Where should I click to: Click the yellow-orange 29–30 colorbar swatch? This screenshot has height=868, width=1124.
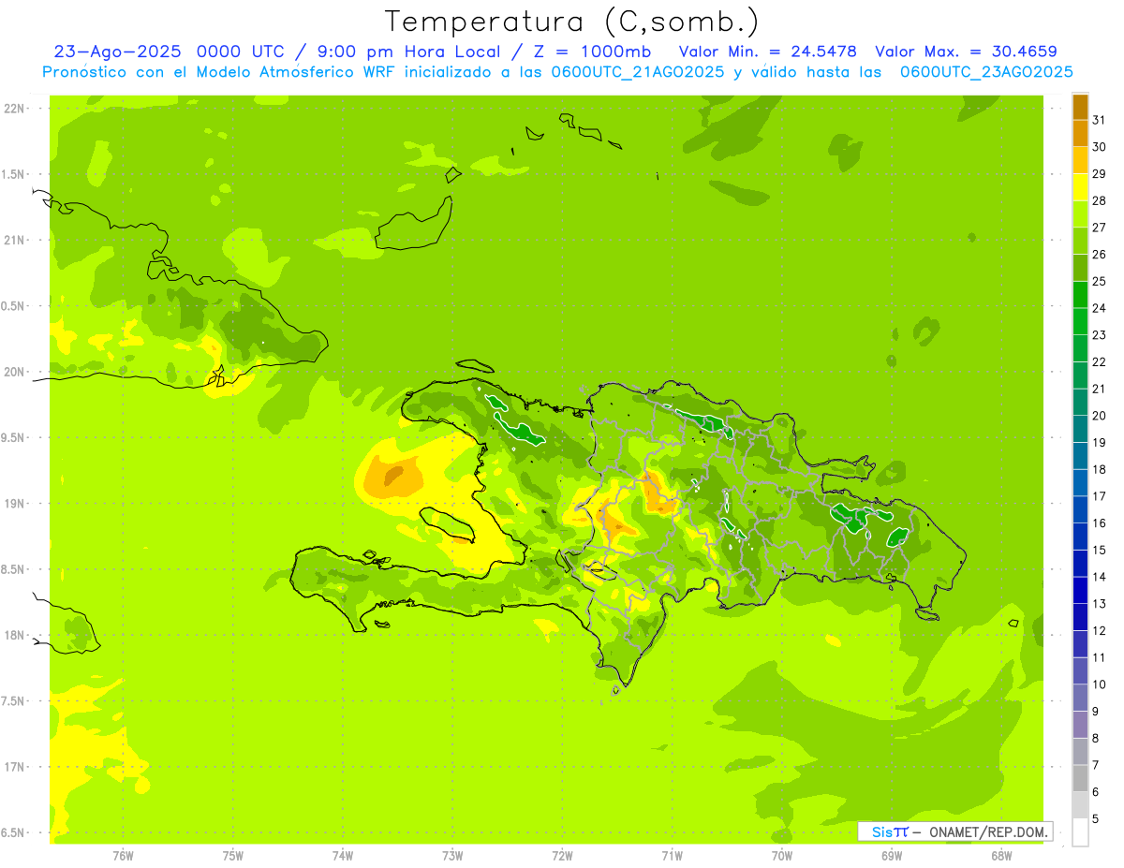(1080, 161)
